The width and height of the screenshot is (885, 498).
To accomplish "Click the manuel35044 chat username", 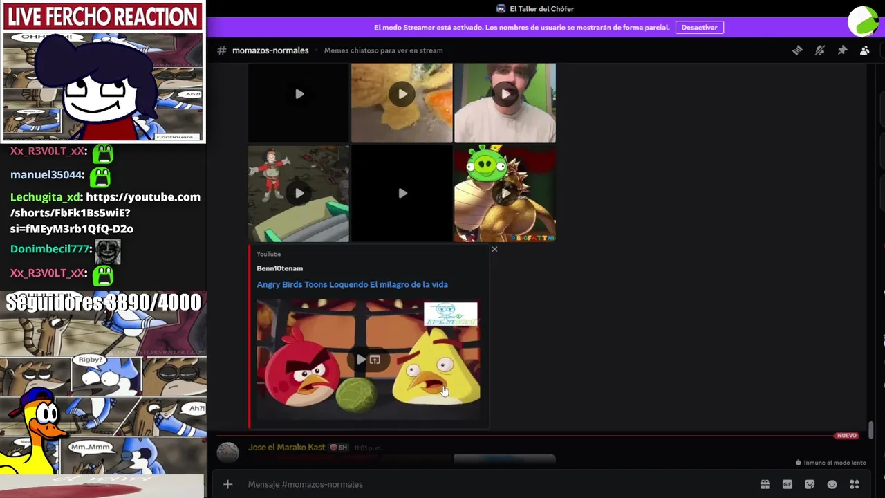I will tap(46, 175).
